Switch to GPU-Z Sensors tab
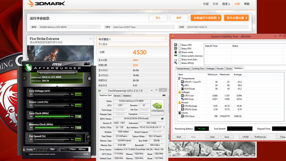286x161 pixels. coord(117,96)
